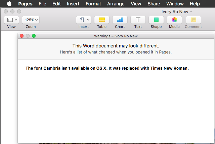Click the Comment toolbar icon
Viewport: 215px width, 144px height.
point(193,20)
